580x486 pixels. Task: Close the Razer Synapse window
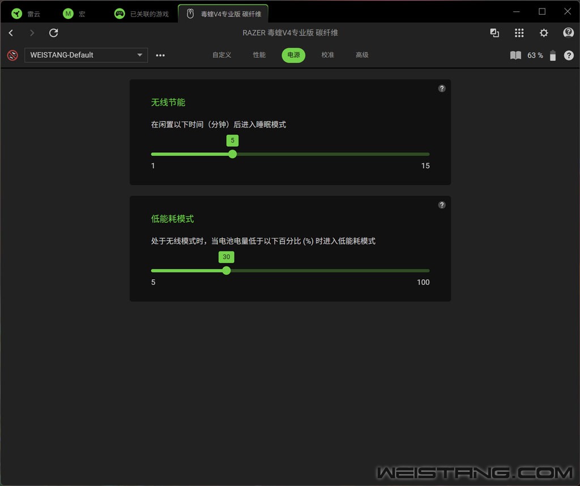(568, 11)
